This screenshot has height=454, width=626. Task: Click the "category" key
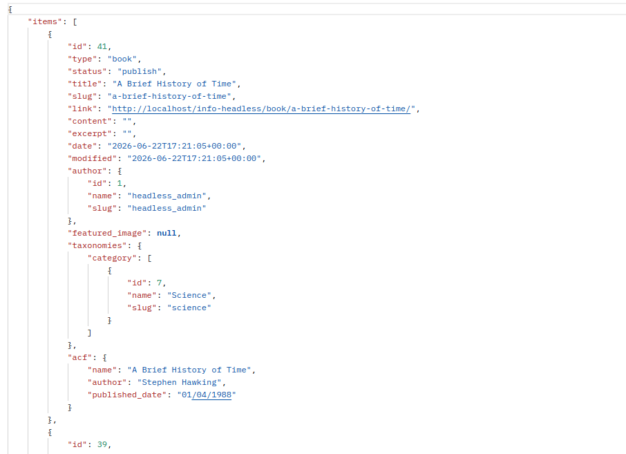pyautogui.click(x=112, y=258)
